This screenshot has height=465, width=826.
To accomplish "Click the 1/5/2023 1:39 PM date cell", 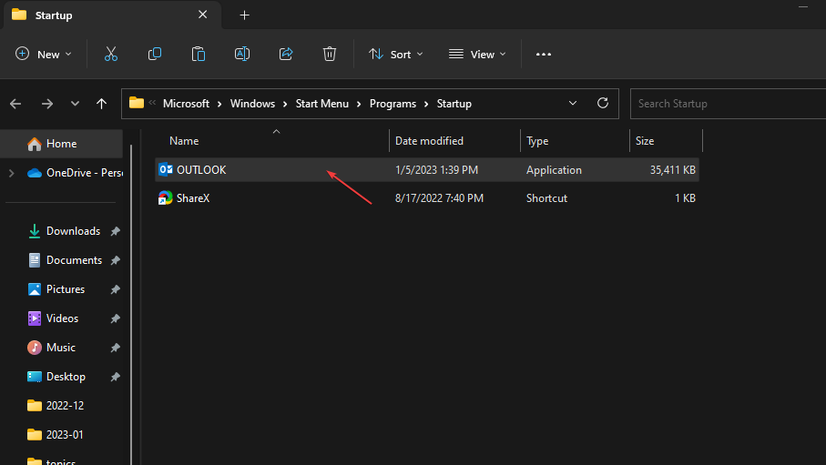I will (437, 170).
